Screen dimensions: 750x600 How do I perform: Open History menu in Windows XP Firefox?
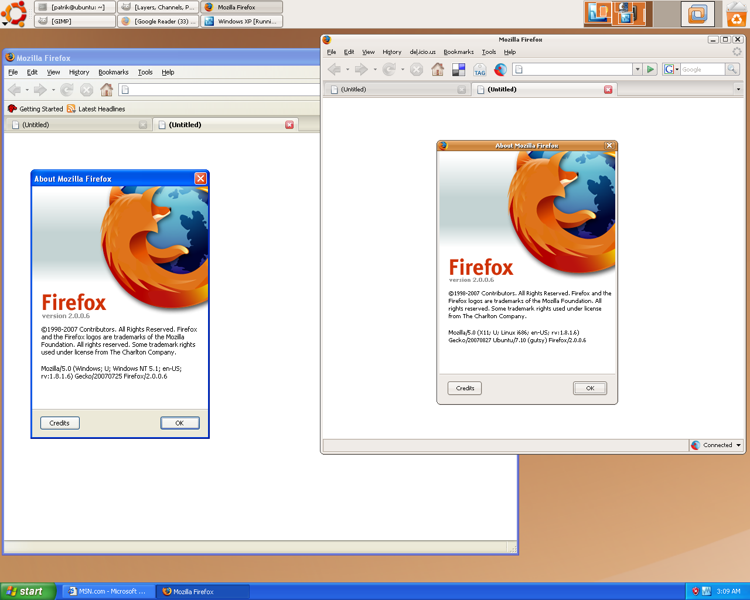click(79, 72)
